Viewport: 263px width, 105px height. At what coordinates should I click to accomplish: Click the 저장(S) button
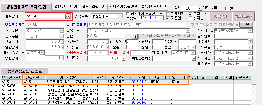(221, 16)
